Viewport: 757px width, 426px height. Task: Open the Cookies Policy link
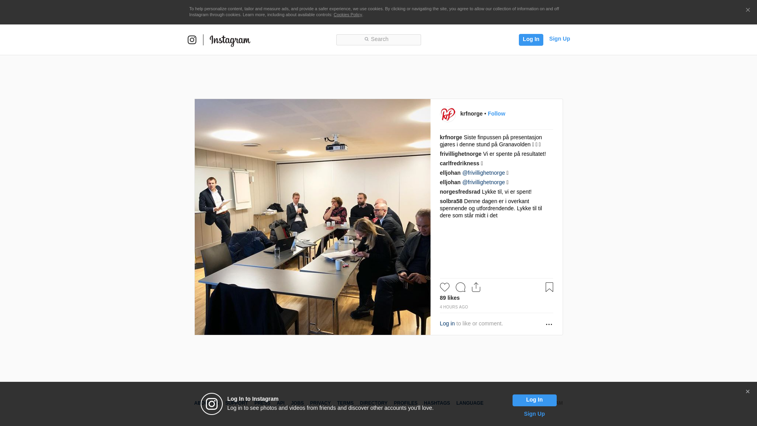[x=348, y=15]
